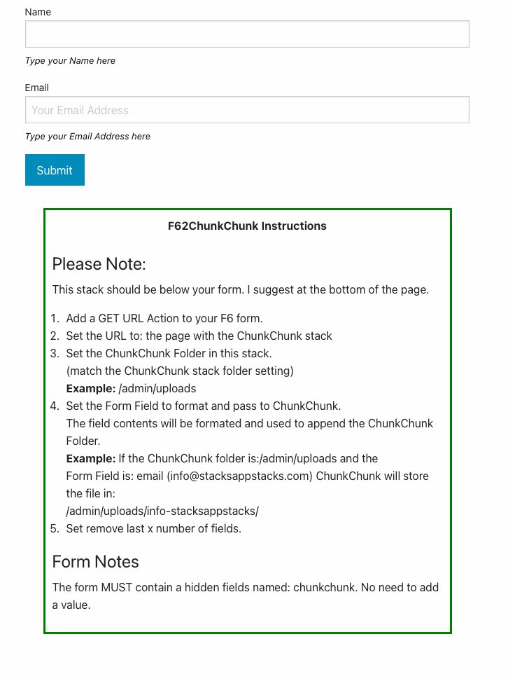Click the Name field label
Image resolution: width=508 pixels, height=681 pixels.
(38, 12)
